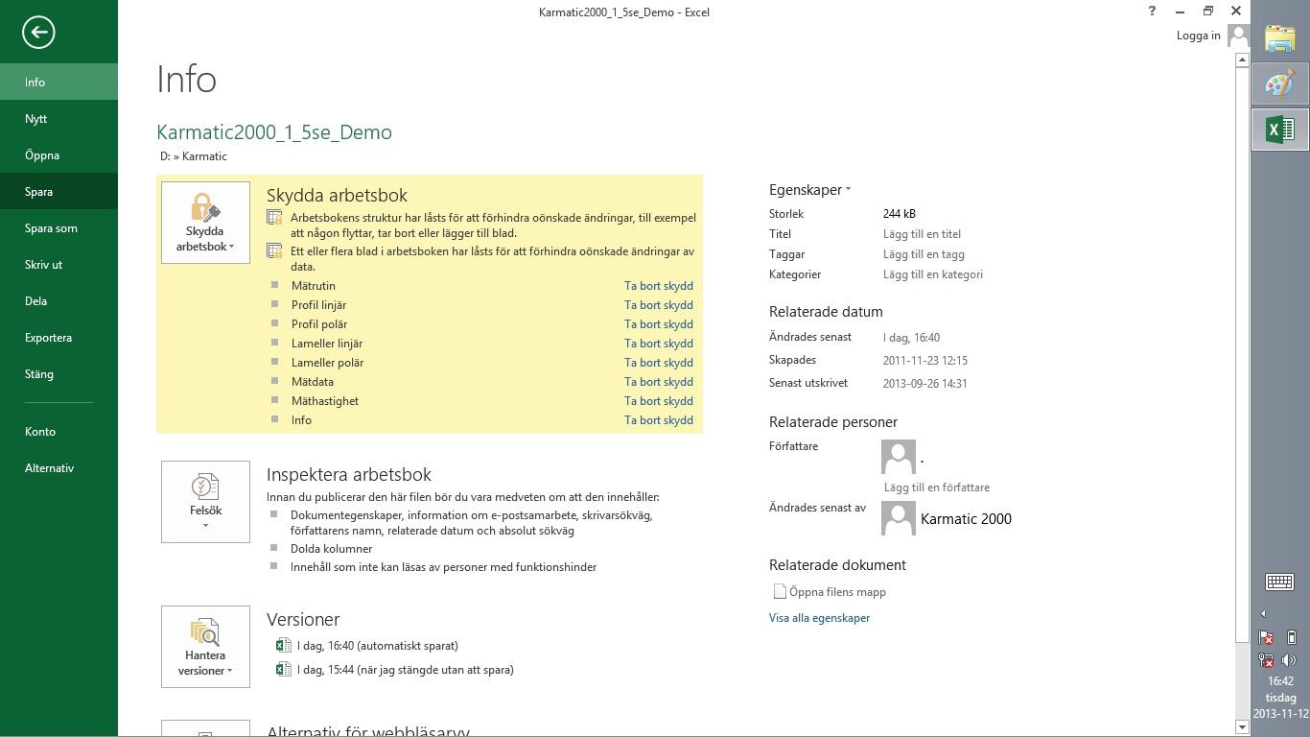Click Ta bort skydd for Info sheet
This screenshot has height=737, width=1310.
[x=659, y=420]
